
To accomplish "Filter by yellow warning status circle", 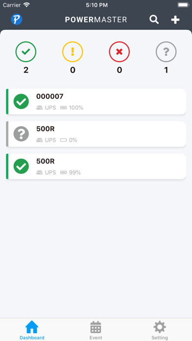I will point(72,52).
